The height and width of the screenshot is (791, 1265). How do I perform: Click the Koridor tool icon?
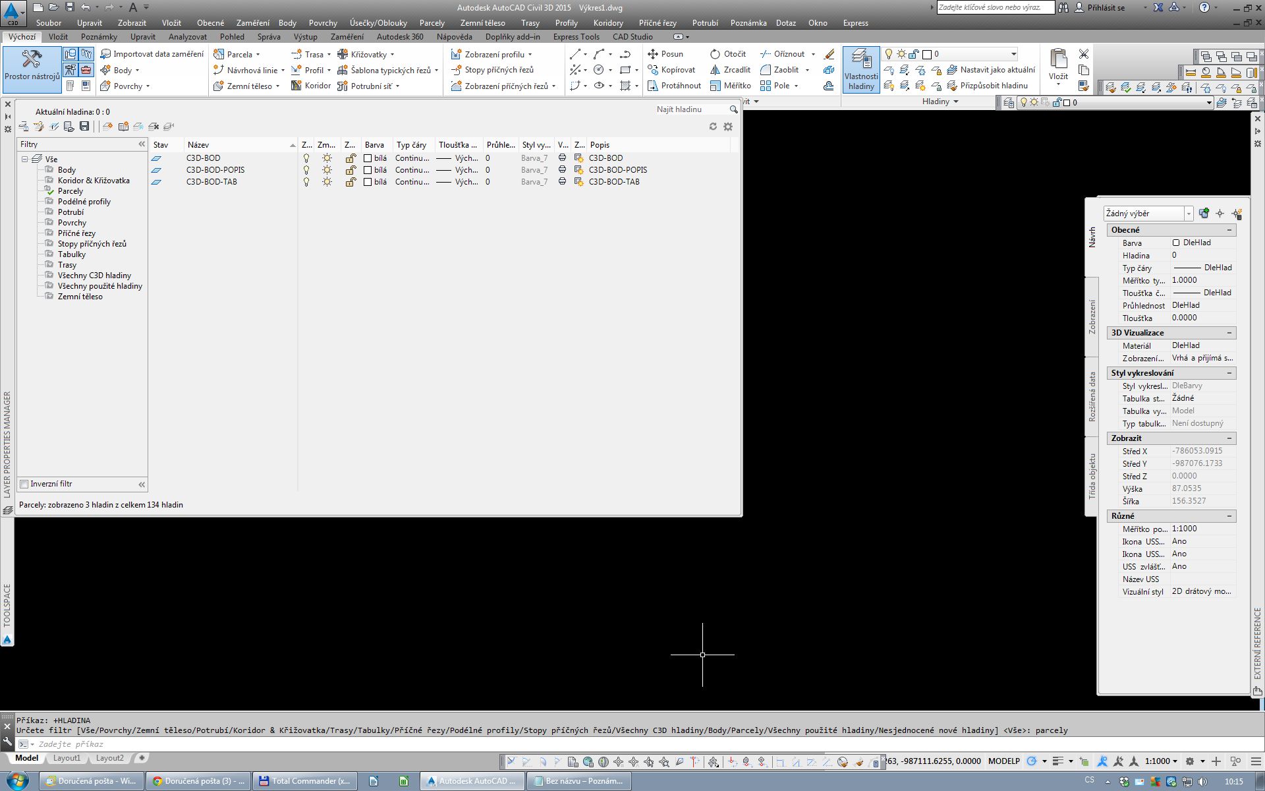pos(296,86)
